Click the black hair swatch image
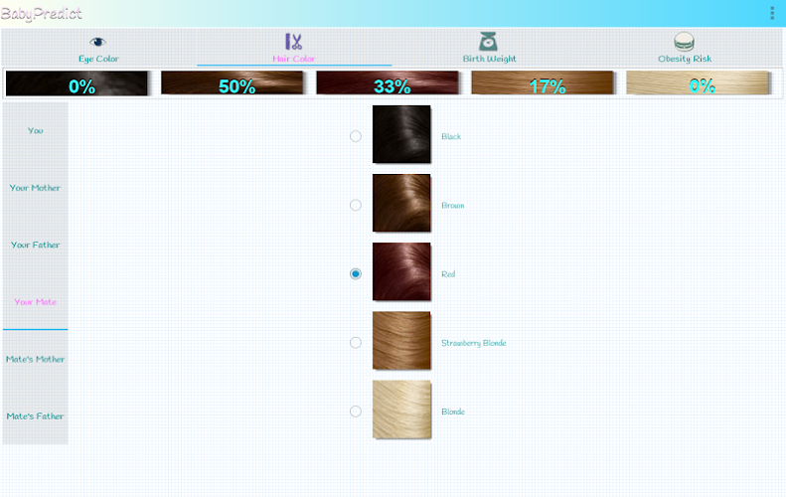This screenshot has width=786, height=497. pos(401,134)
